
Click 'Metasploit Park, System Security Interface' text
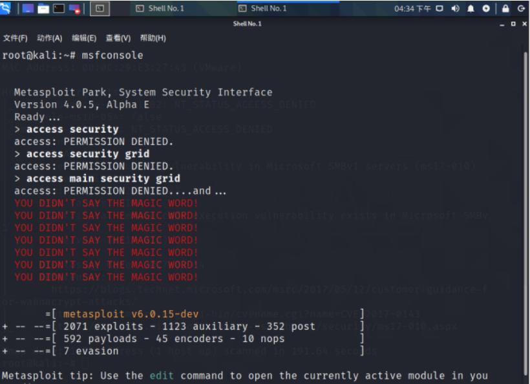[x=143, y=92]
